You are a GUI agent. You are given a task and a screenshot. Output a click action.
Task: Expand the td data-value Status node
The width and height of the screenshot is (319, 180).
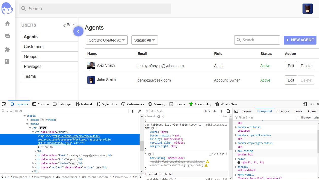coord(33,163)
